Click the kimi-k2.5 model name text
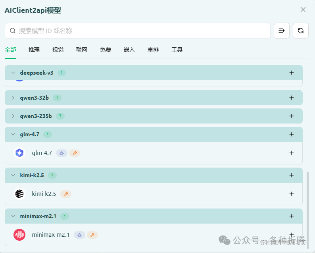Image resolution: width=315 pixels, height=253 pixels. point(44,194)
